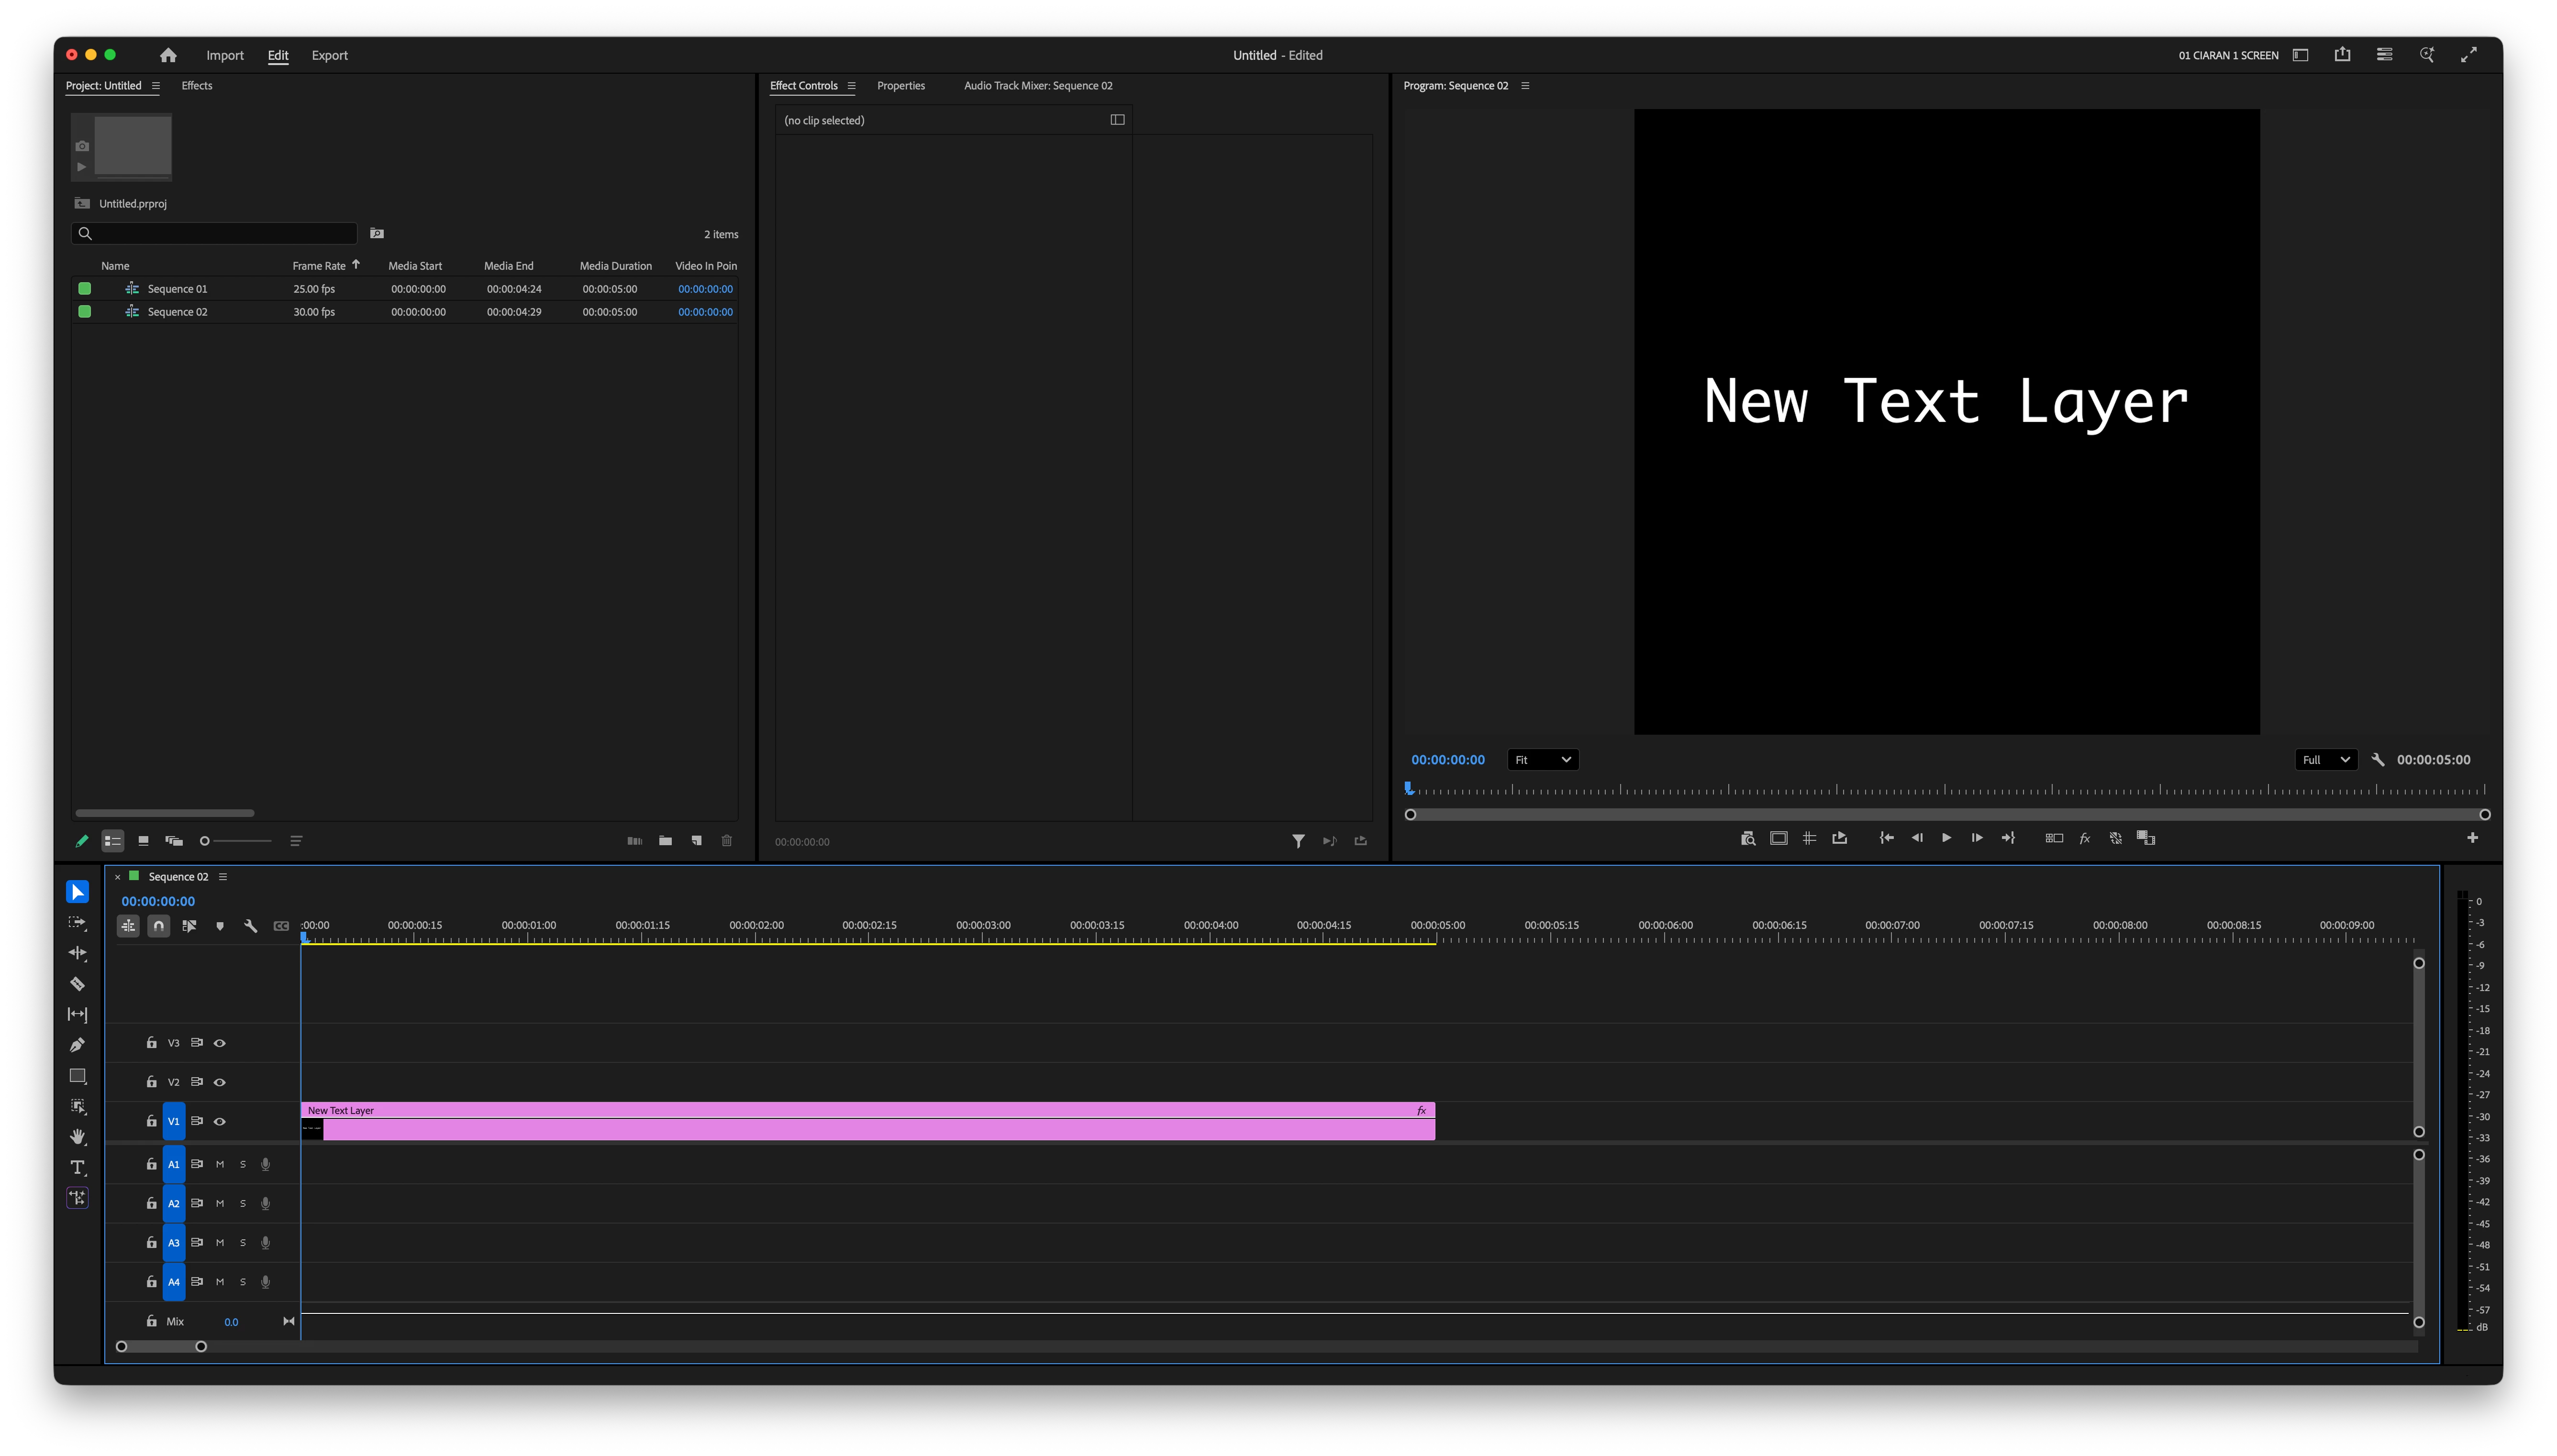Toggle timeline snapping magnet
Viewport: 2557px width, 1456px height.
point(158,926)
